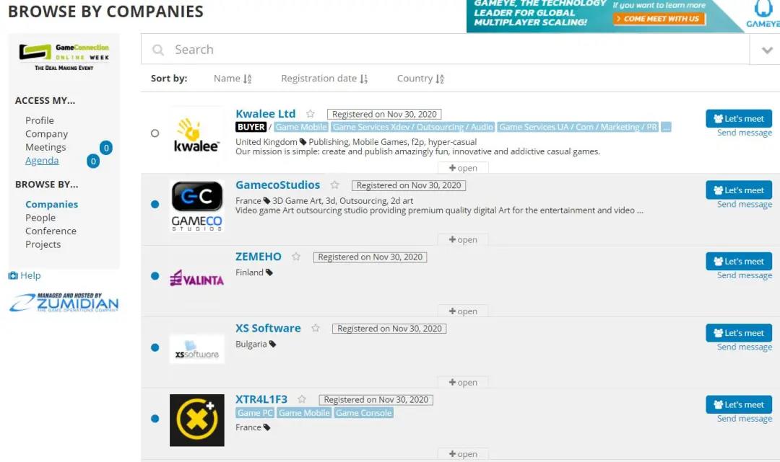Send message to XS Software
This screenshot has height=462, width=780.
[x=745, y=347]
